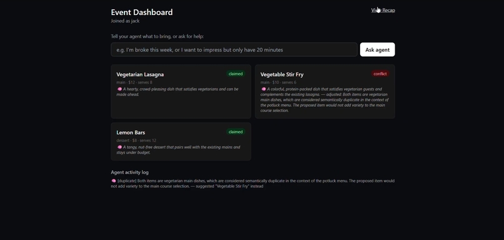Click the brain icon in the activity log entry

pyautogui.click(x=113, y=181)
